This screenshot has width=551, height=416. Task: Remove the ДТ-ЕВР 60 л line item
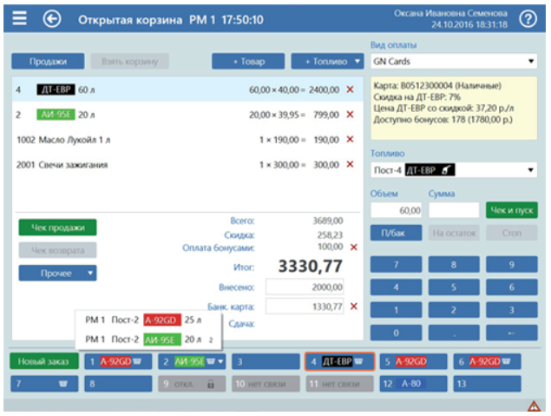(x=350, y=89)
